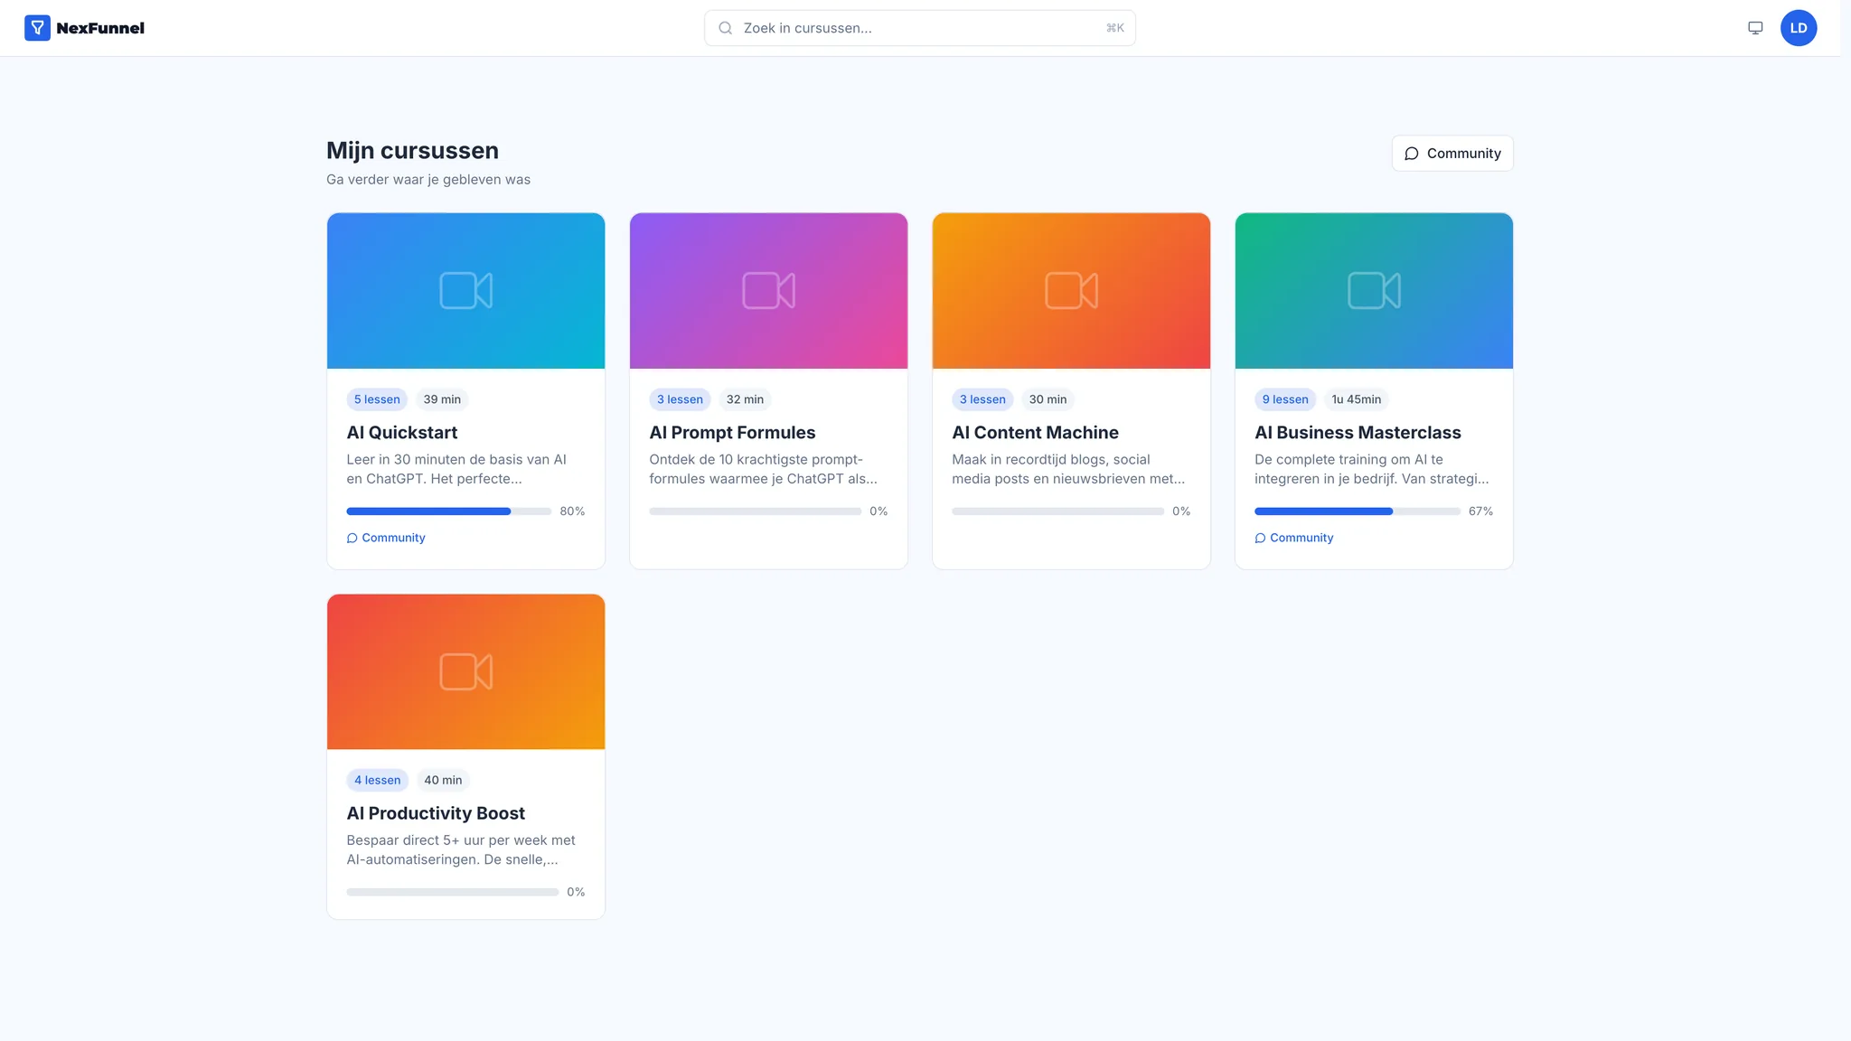This screenshot has height=1041, width=1851.
Task: Click the chat bubble icon in the top Community button
Action: [1412, 154]
